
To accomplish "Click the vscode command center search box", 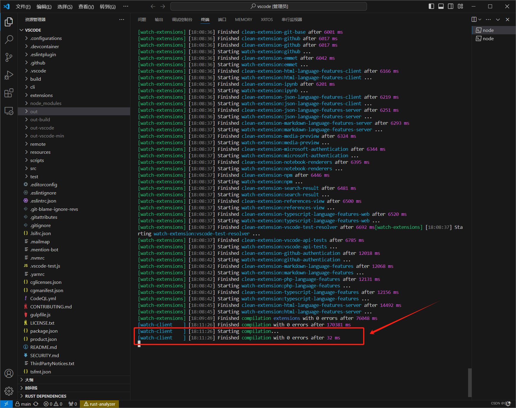I will coord(268,6).
